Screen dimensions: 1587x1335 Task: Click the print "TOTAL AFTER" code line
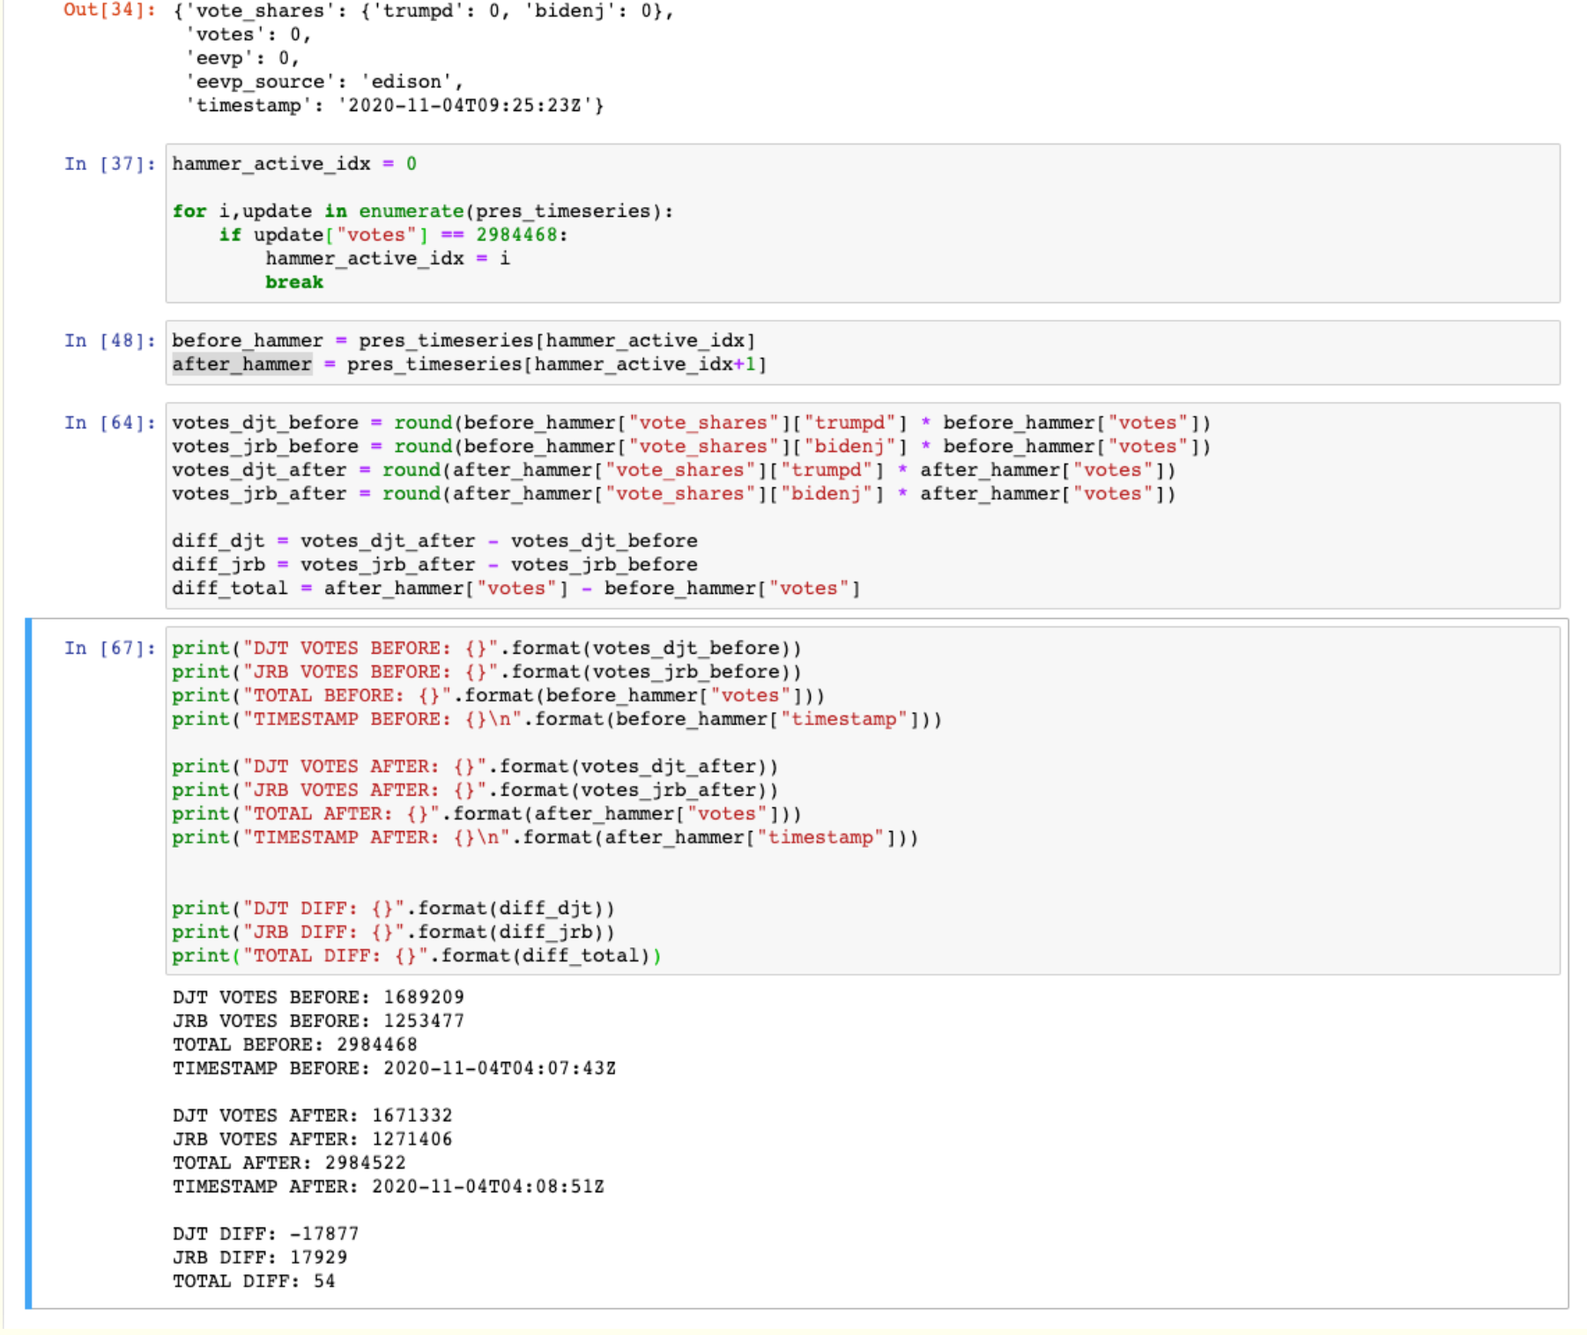[x=486, y=814]
